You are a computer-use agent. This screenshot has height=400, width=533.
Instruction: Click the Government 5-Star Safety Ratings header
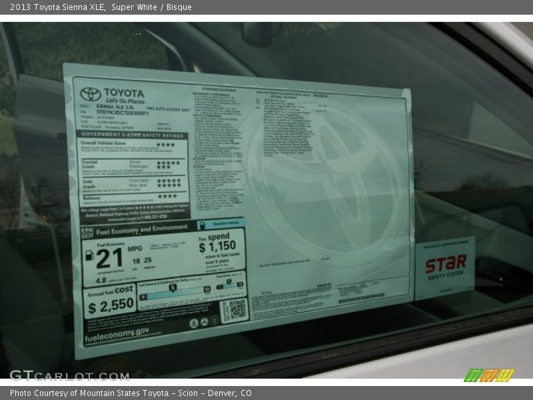pyautogui.click(x=133, y=135)
